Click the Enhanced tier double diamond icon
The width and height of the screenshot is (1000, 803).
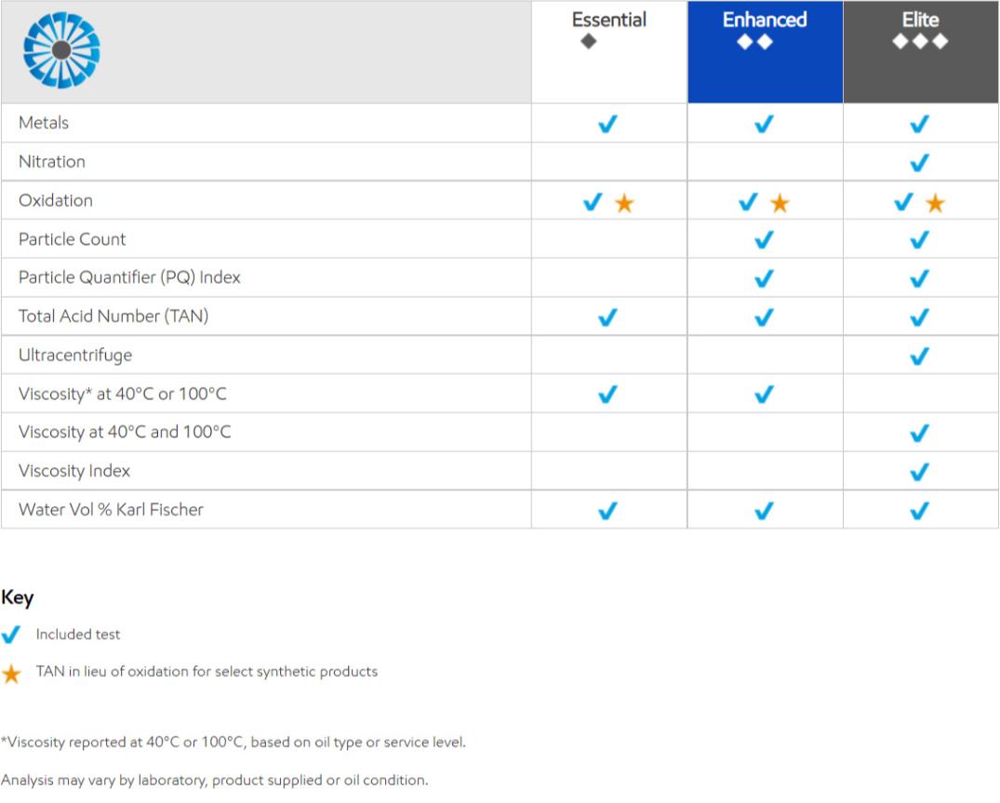[754, 42]
